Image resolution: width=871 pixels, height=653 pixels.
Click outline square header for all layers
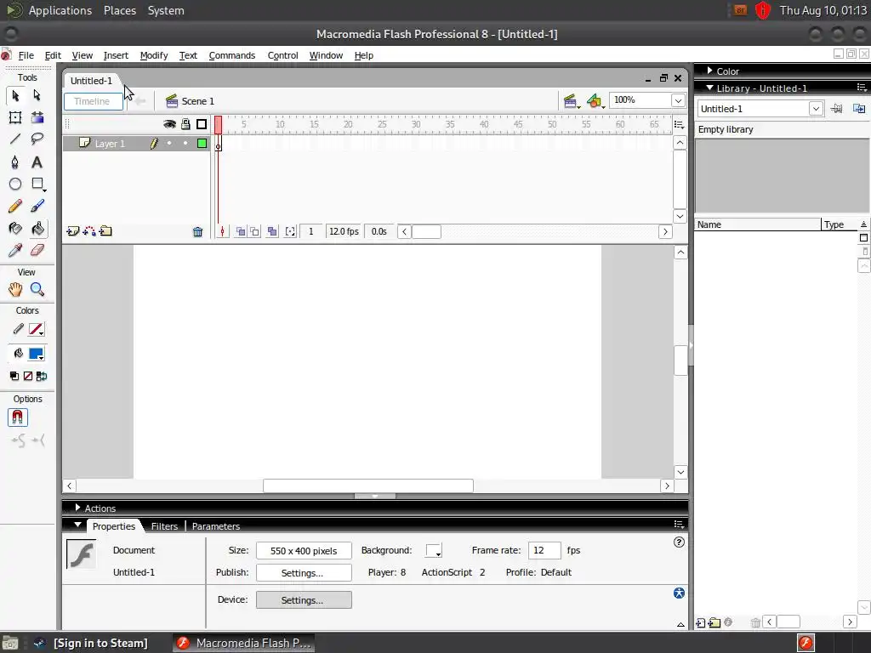tap(202, 124)
